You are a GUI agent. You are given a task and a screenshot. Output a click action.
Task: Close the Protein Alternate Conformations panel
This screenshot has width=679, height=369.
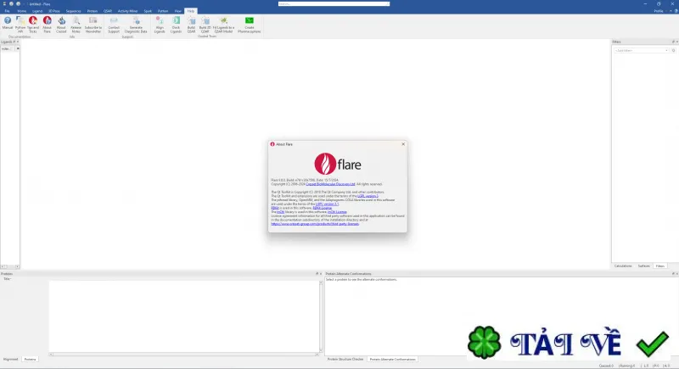point(676,274)
